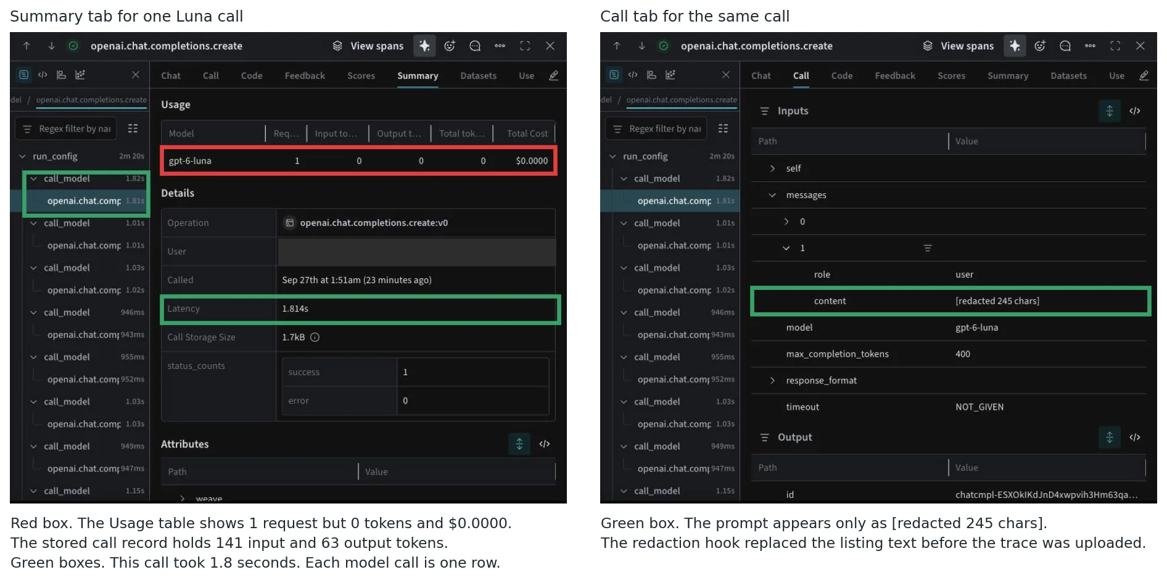
Task: Switch to the Chat tab in left panel
Action: [x=171, y=75]
